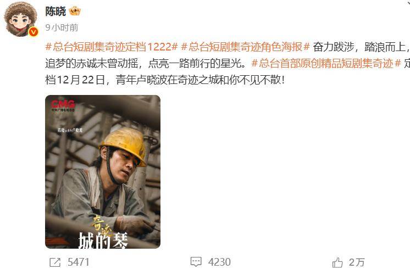Open the 陈晓 username profile link
Image resolution: width=410 pixels, height=269 pixels.
click(x=56, y=11)
